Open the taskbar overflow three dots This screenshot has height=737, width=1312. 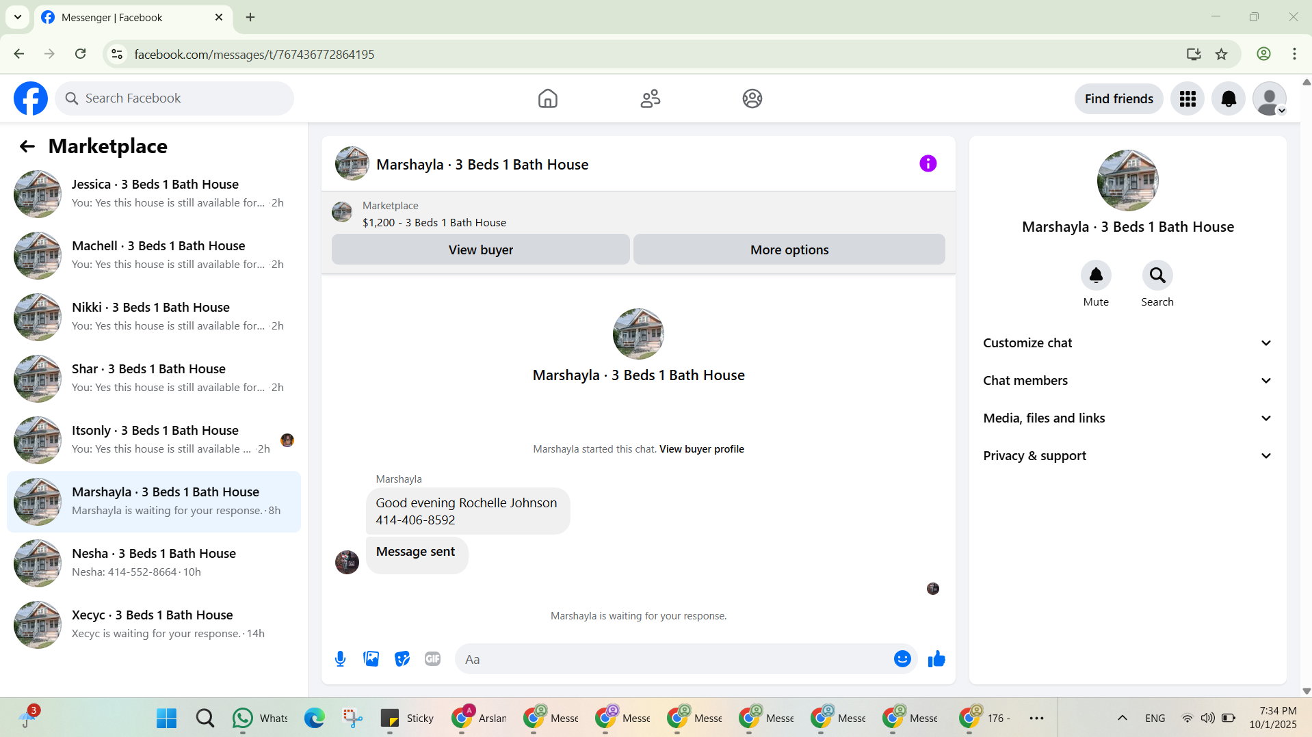point(1036,719)
